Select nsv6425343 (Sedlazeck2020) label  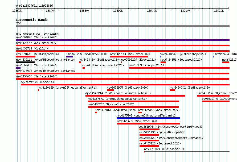(x=159, y=110)
